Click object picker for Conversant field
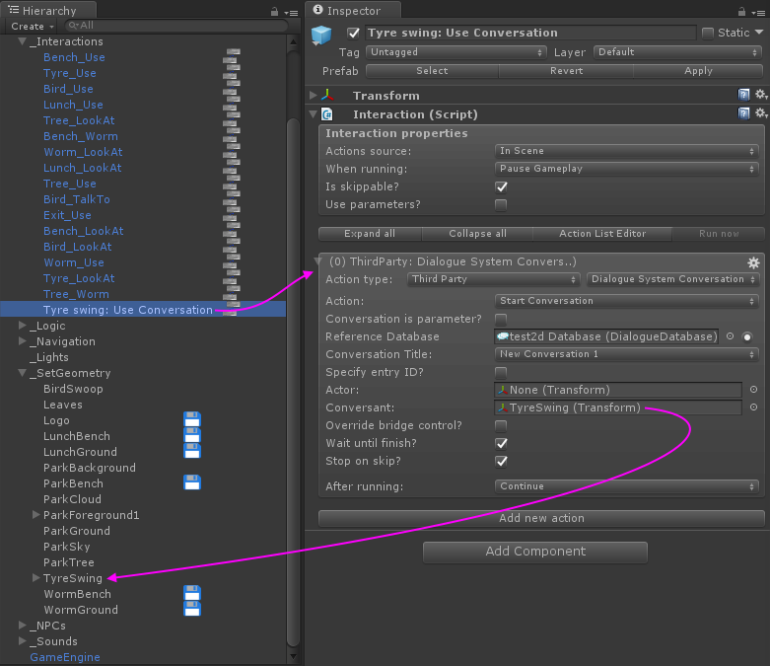 point(754,407)
